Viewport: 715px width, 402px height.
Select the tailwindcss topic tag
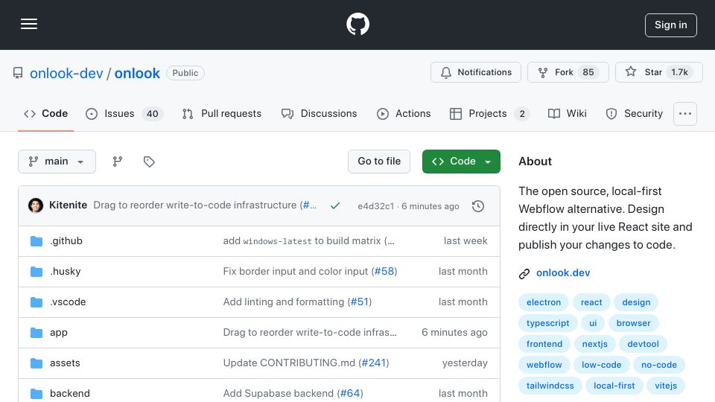[x=550, y=386]
